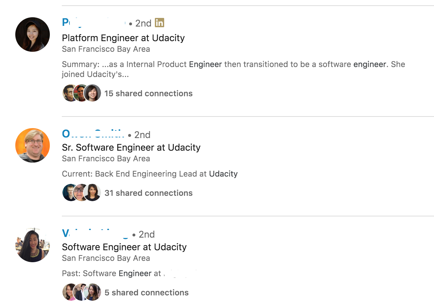434x308 pixels.
Task: Open the Software Engineer's profile photo
Action: tap(32, 245)
